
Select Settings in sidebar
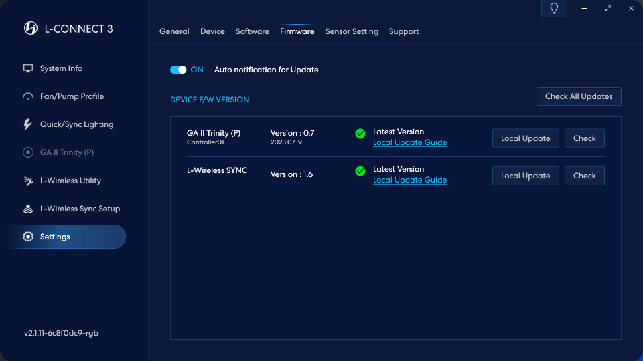[67, 237]
